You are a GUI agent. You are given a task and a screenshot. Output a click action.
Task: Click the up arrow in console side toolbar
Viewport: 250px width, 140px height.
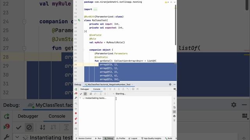click(174, 99)
